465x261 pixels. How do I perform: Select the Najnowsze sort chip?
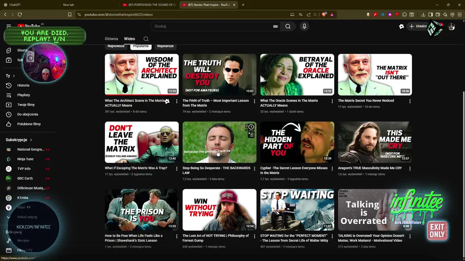(116, 46)
